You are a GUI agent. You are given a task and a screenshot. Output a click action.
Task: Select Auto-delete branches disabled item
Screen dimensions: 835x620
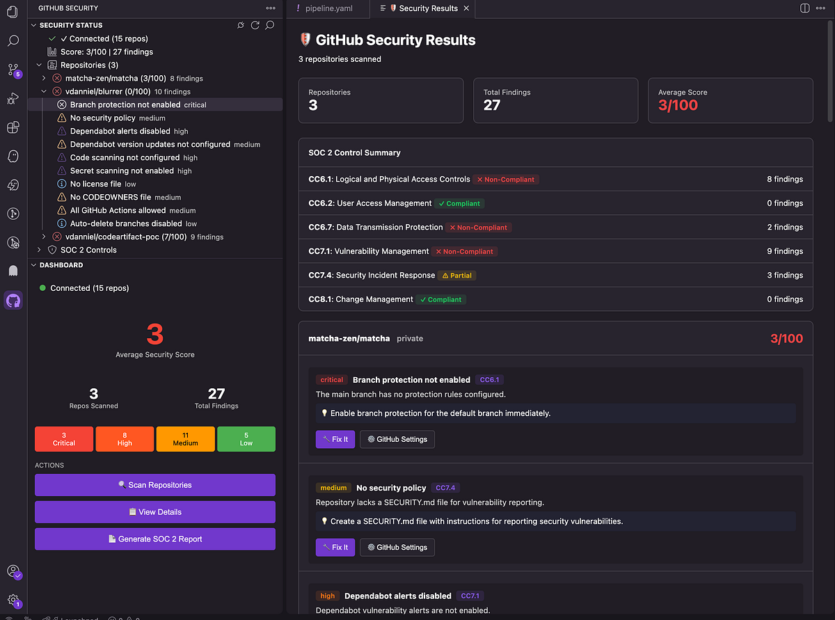[156, 223]
